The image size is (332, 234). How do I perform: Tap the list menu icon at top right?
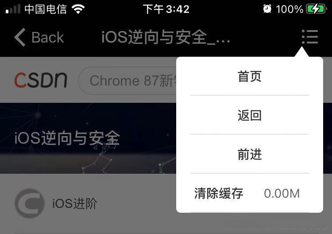[310, 37]
